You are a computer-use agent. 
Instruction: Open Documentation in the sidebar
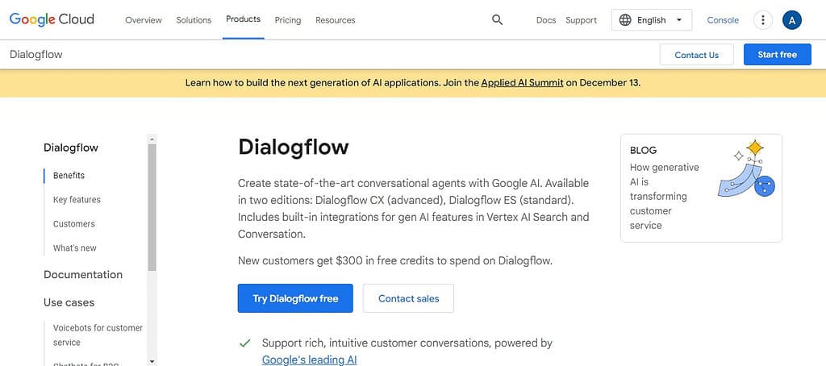[x=83, y=274]
